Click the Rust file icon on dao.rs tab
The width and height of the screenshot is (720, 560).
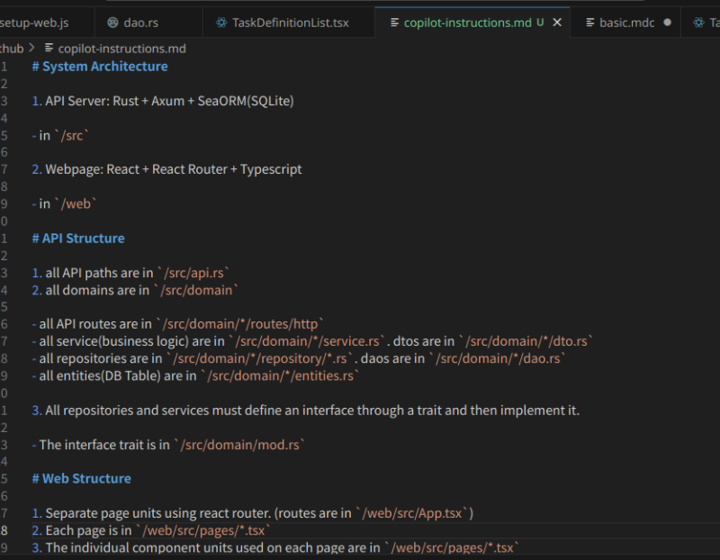(112, 23)
